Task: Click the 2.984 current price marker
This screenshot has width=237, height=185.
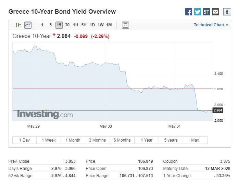Action: point(218,110)
